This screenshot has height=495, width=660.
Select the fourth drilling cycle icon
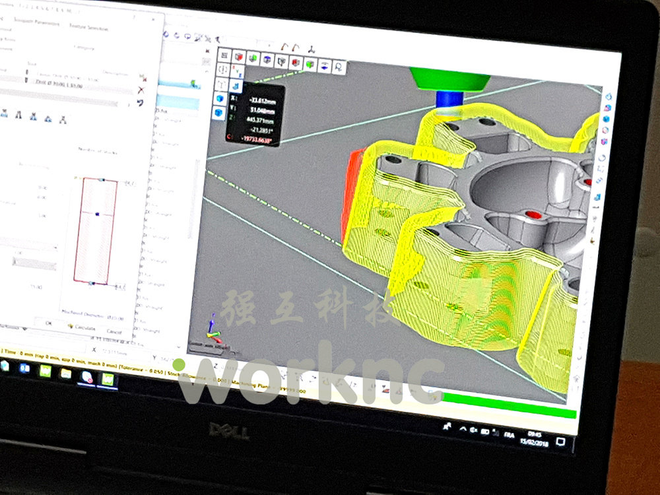click(48, 119)
